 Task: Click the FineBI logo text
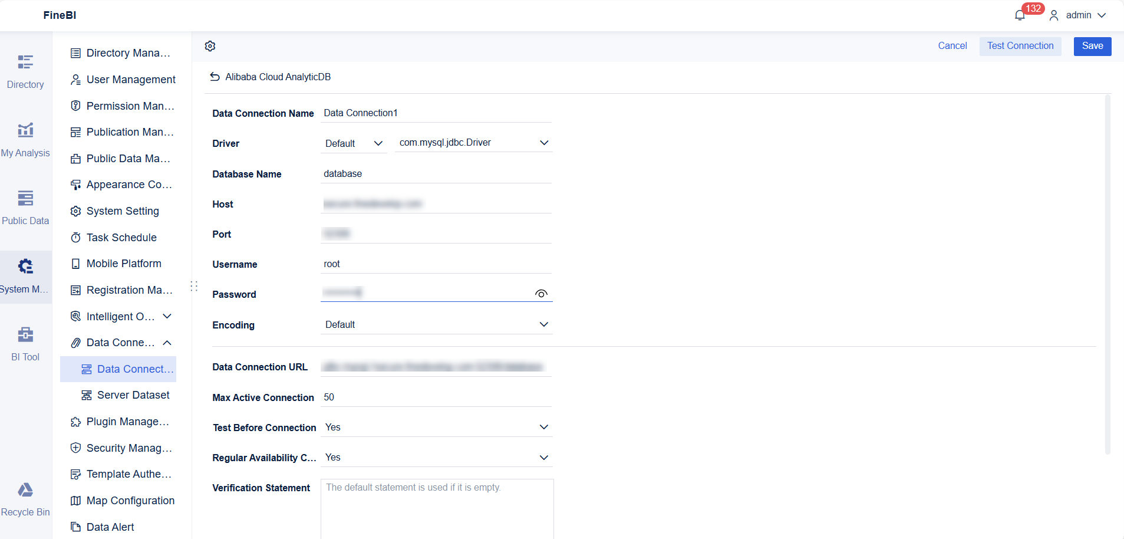(x=60, y=15)
